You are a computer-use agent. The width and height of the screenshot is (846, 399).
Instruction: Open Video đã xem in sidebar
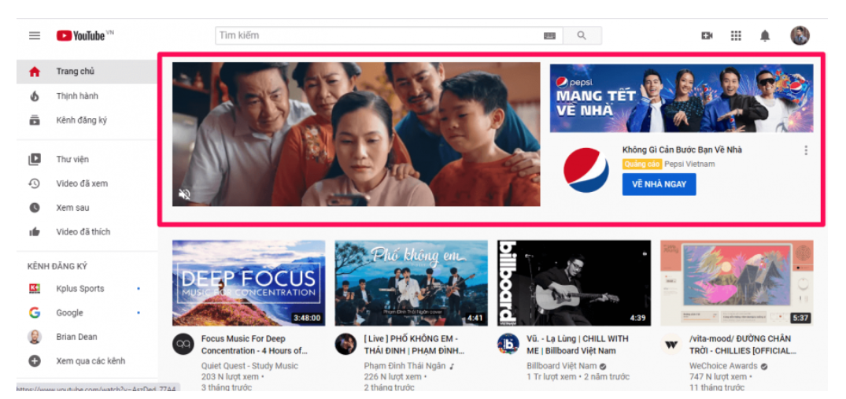coord(87,184)
